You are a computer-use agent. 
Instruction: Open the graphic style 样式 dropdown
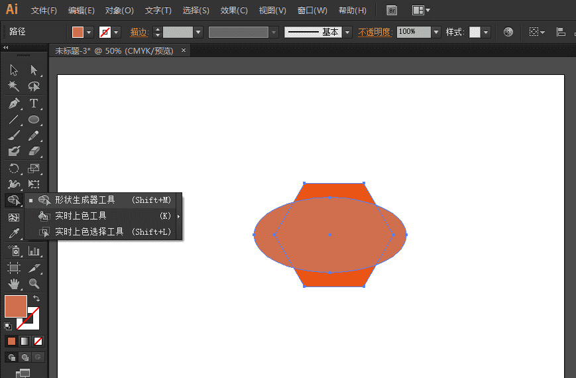(486, 32)
